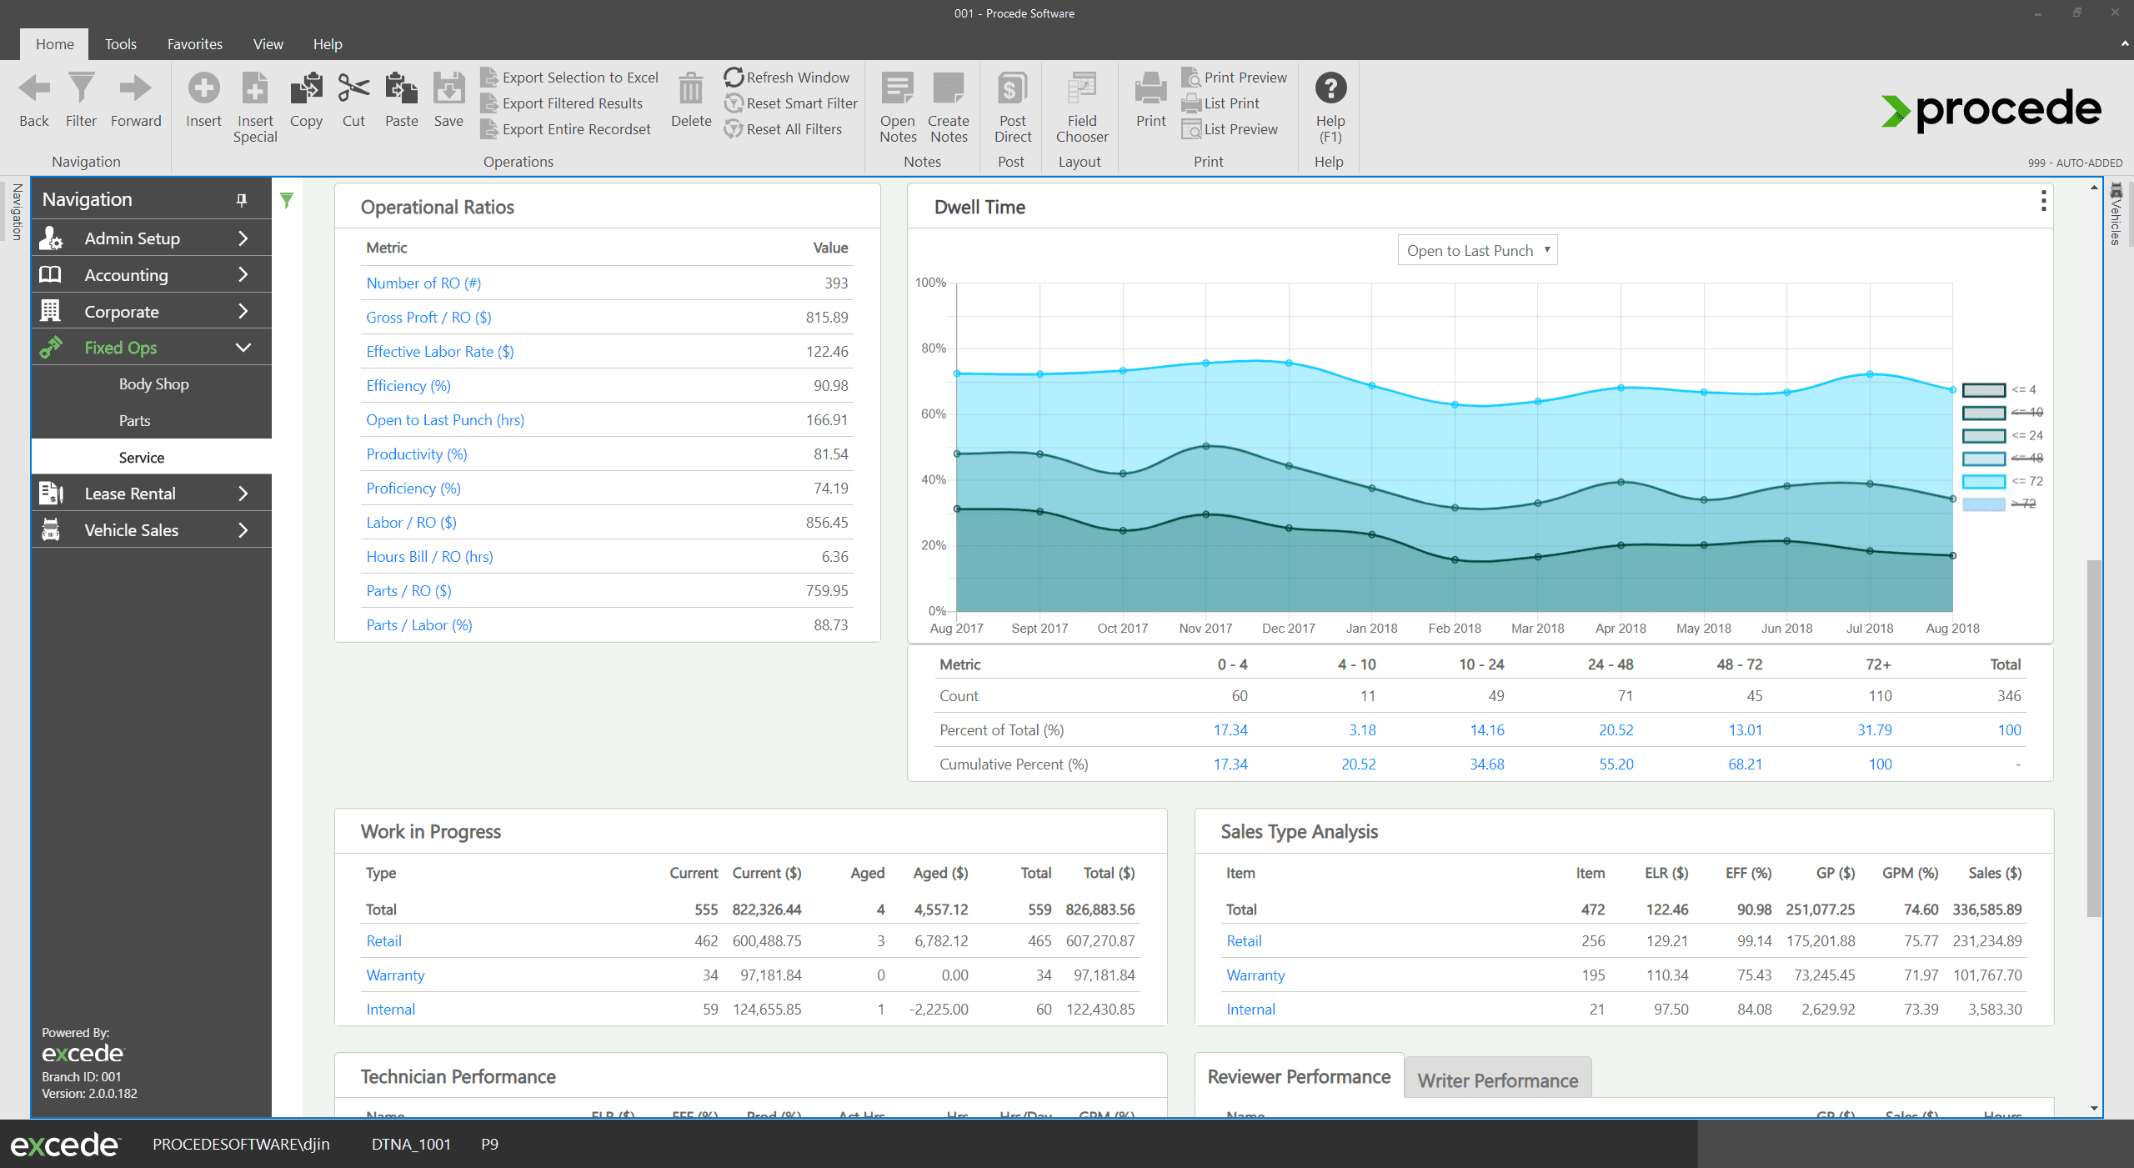Toggle the filter icon beside the navigation panel
Viewport: 2134px width, 1168px height.
(x=287, y=200)
